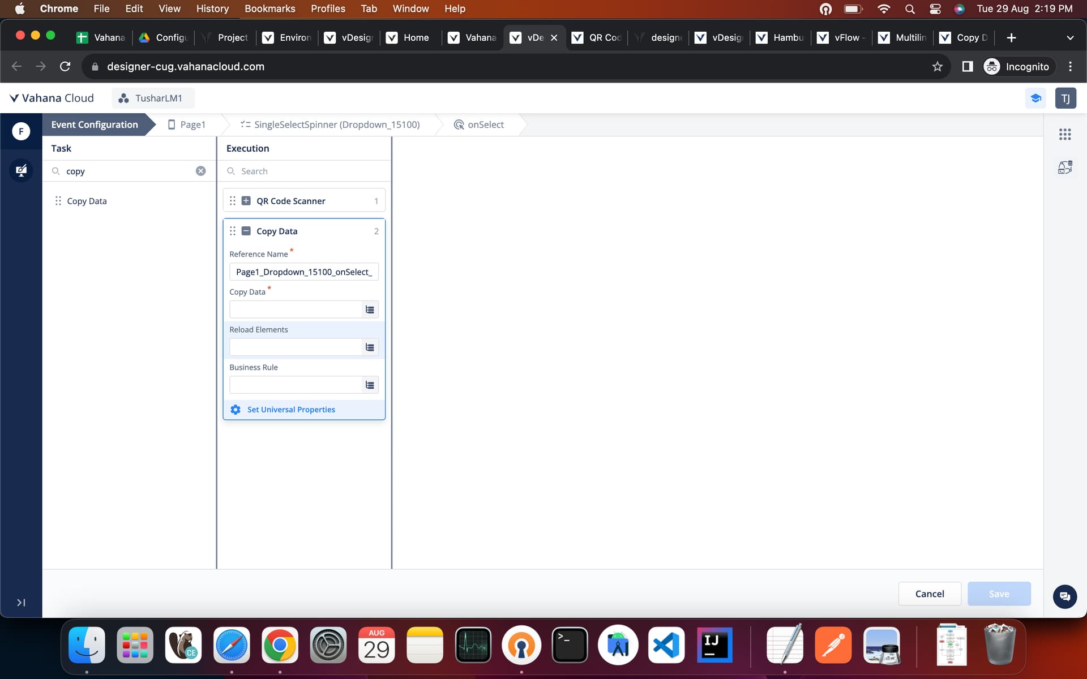The width and height of the screenshot is (1087, 679).
Task: Click the Save button
Action: tap(999, 594)
